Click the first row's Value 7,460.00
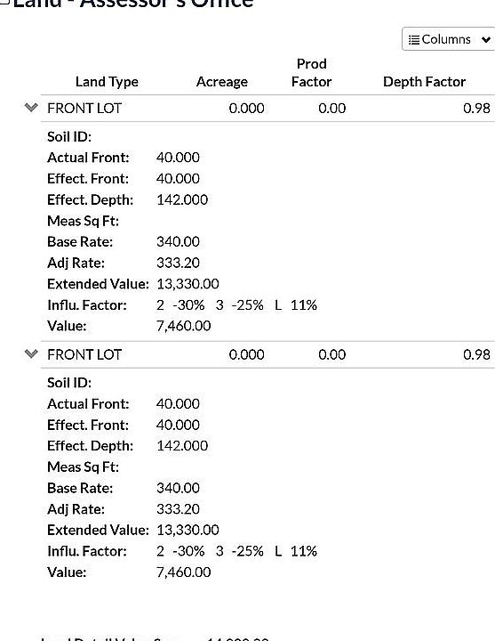This screenshot has width=495, height=641. [184, 326]
